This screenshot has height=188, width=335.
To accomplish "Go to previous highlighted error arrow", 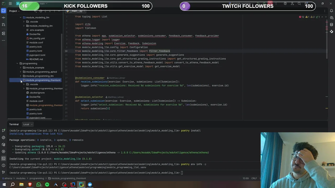I will (x=322, y=17).
